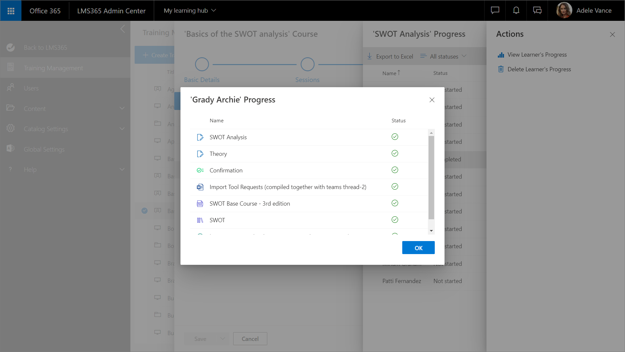Image resolution: width=625 pixels, height=352 pixels.
Task: Click the Confirmation quiz icon in list
Action: (200, 170)
